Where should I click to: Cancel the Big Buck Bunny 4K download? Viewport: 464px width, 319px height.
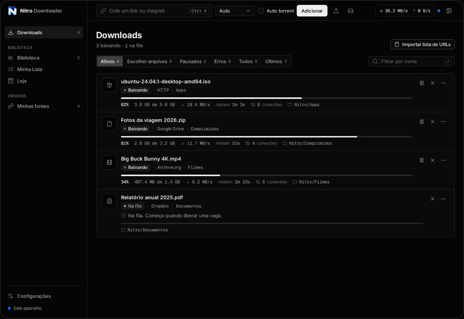tap(433, 160)
